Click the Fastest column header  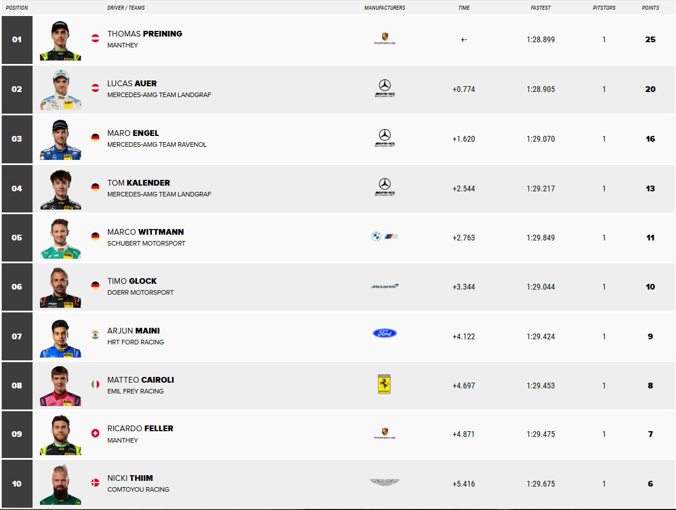(540, 8)
